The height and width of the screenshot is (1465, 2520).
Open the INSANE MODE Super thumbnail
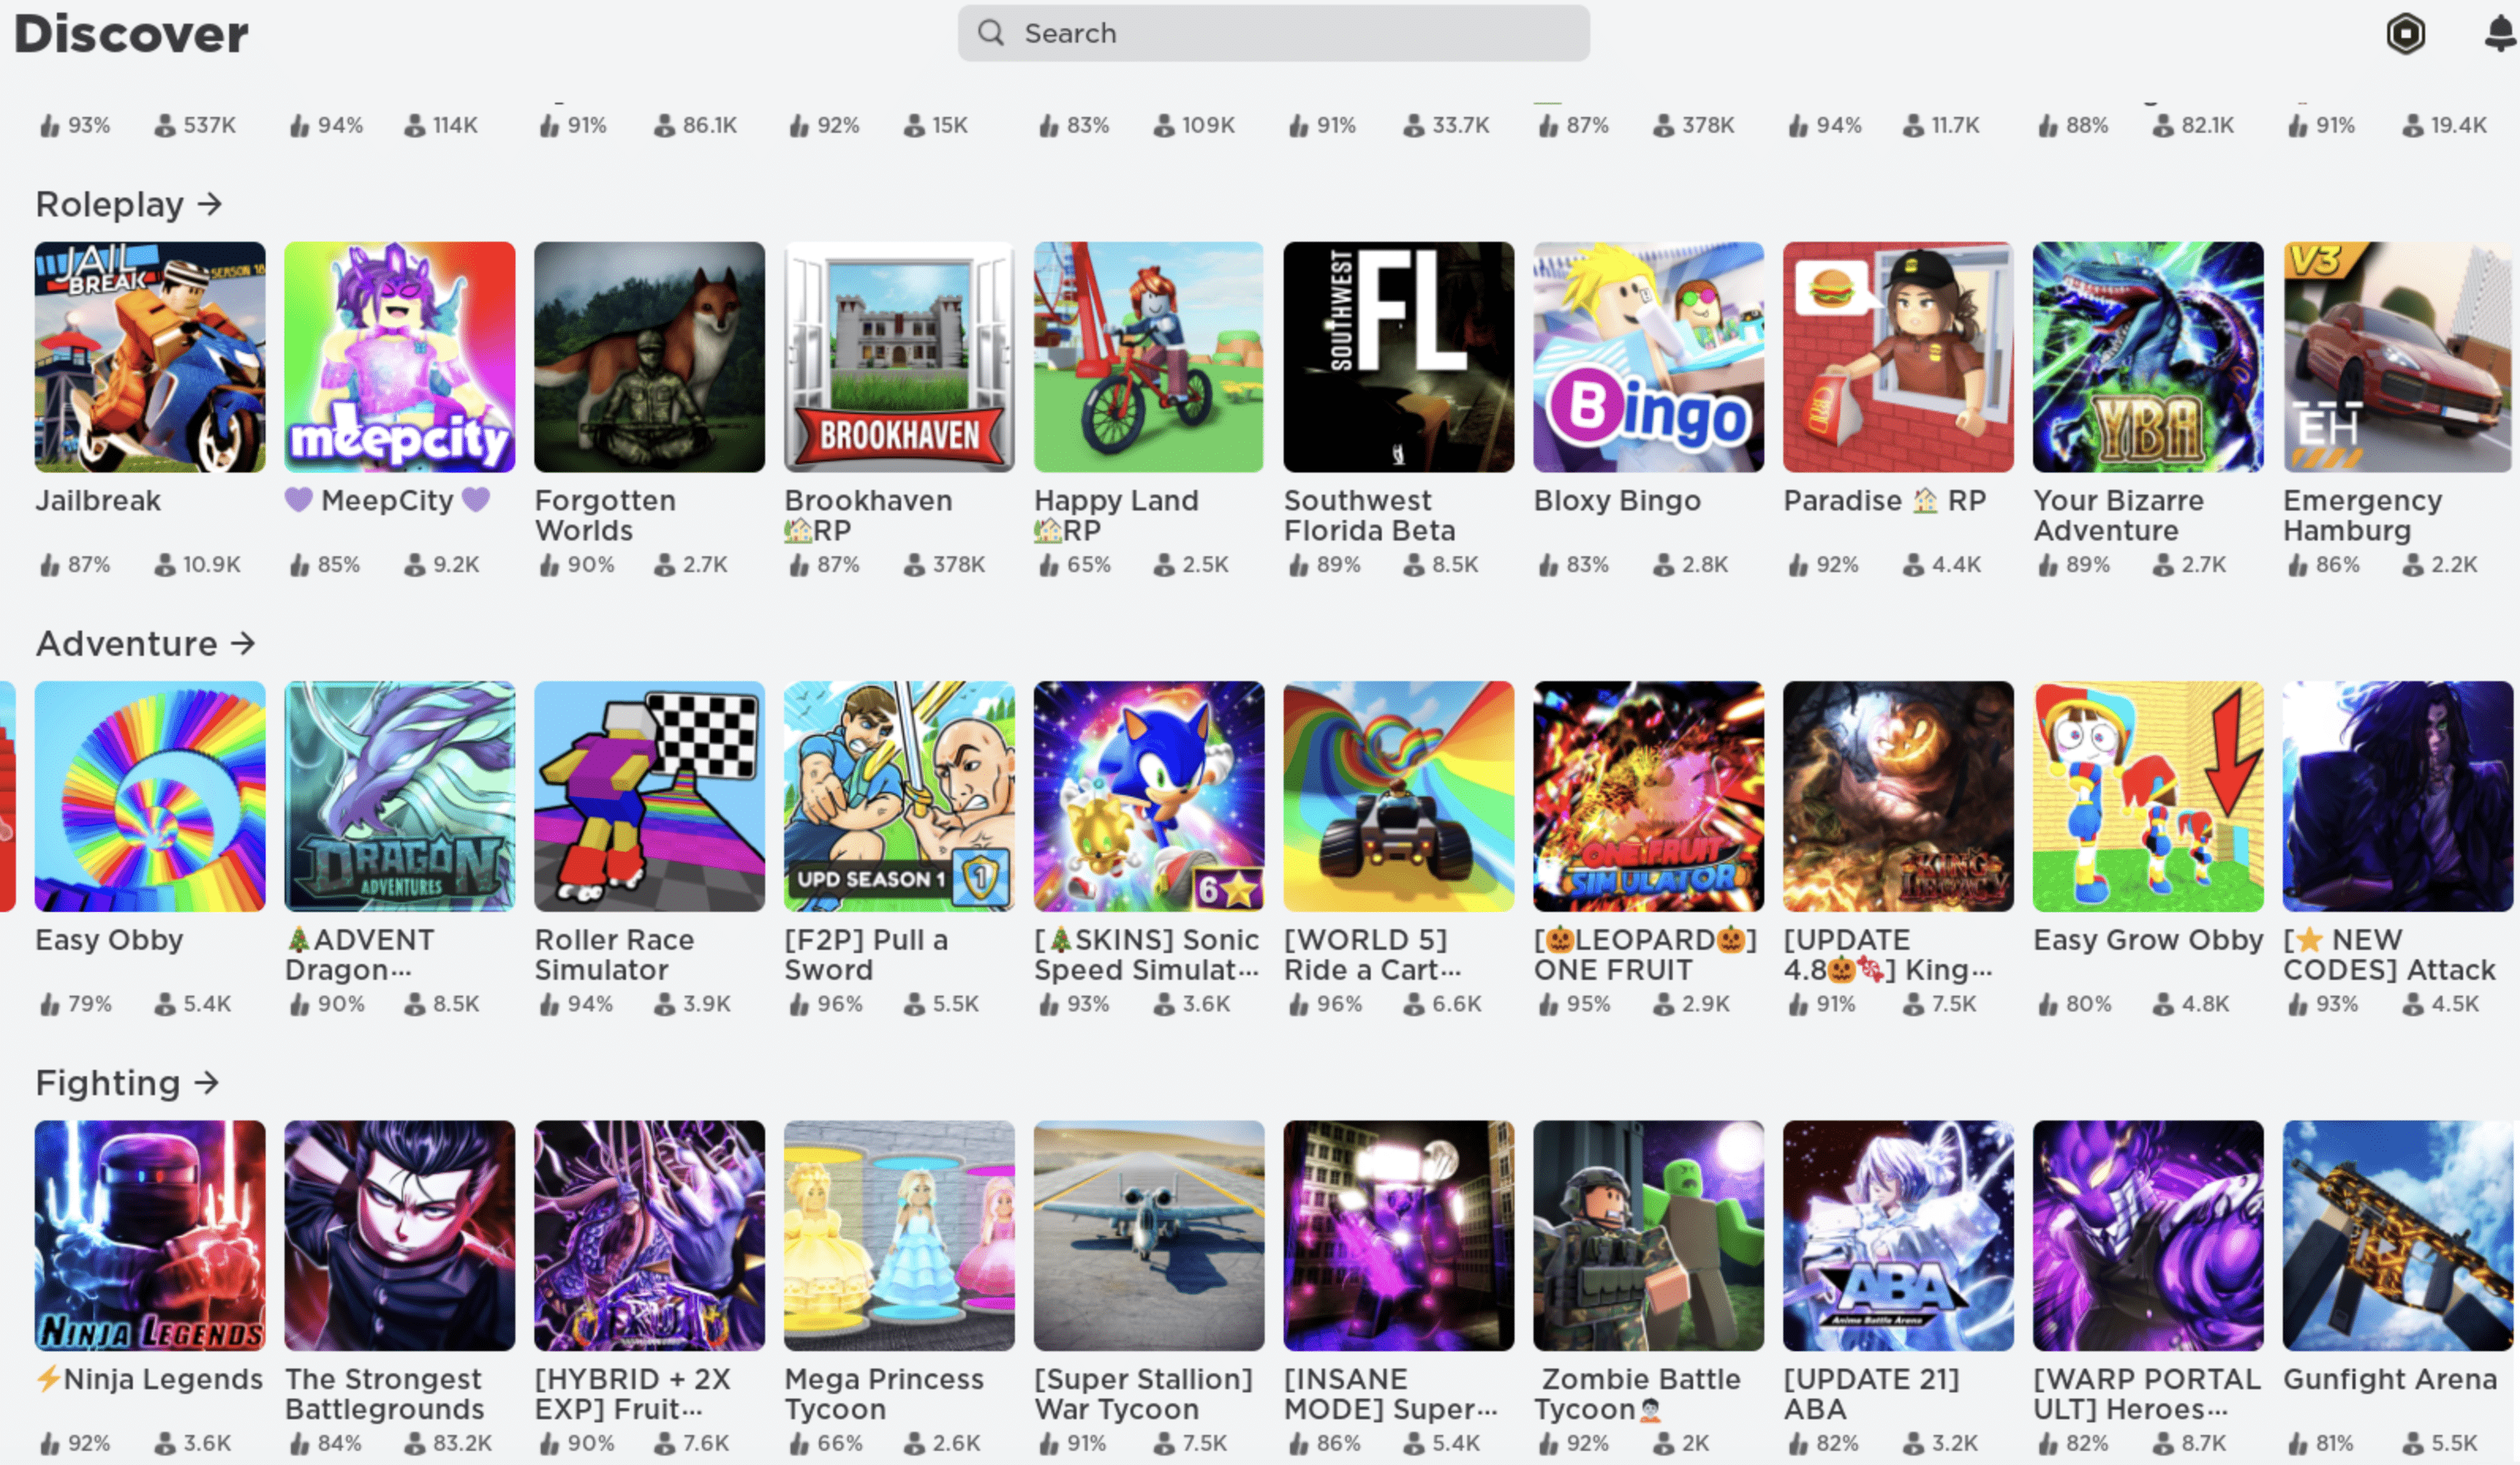[x=1399, y=1235]
